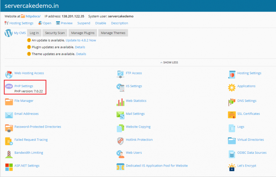This screenshot has width=276, height=177.
Task: Disable the domain via Disable link
Action: pos(101,23)
